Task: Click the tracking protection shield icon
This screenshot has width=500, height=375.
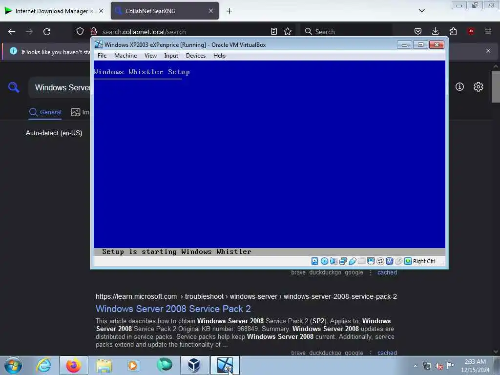Action: 80,31
